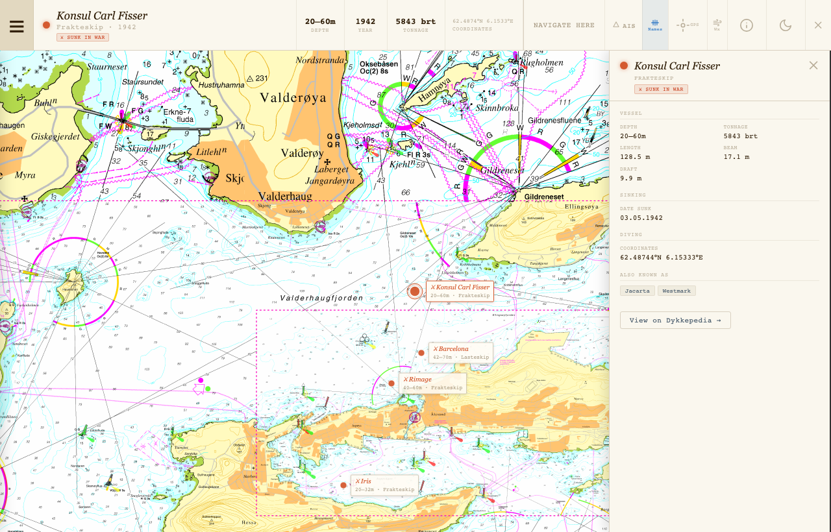Click panel tonnage value 5843 brt
The width and height of the screenshot is (831, 532).
(x=741, y=136)
